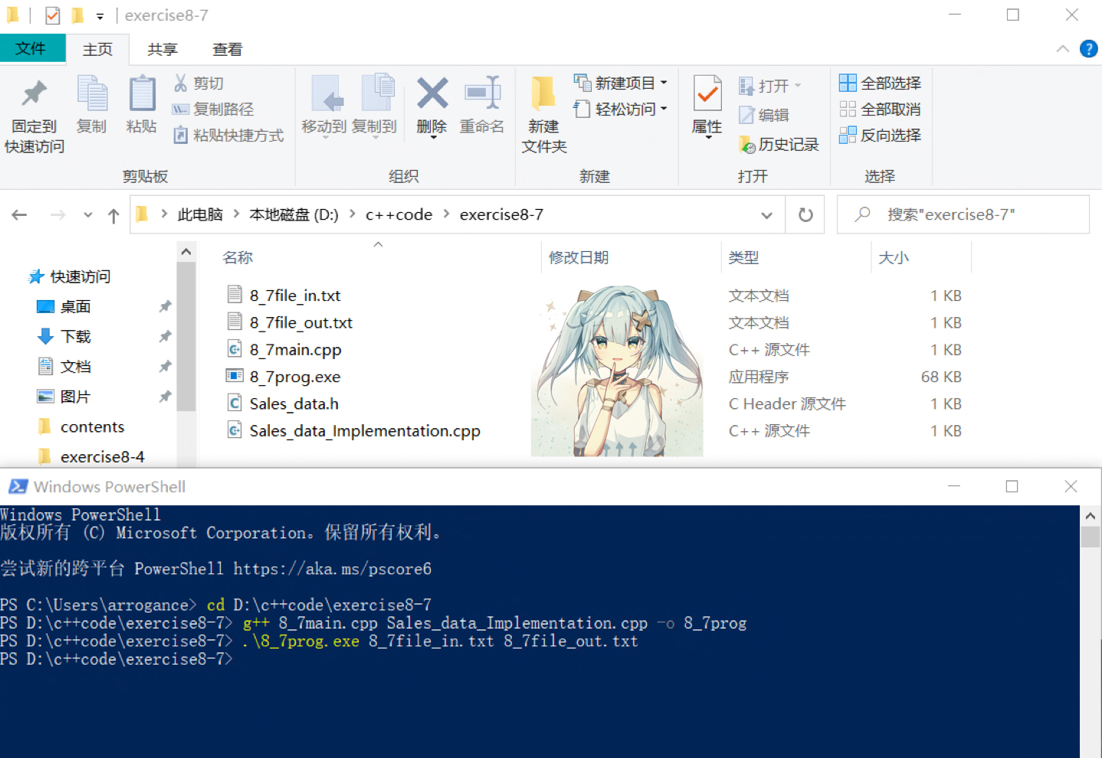Image resolution: width=1102 pixels, height=758 pixels.
Task: Click the PowerShell title bar icon
Action: pos(18,487)
